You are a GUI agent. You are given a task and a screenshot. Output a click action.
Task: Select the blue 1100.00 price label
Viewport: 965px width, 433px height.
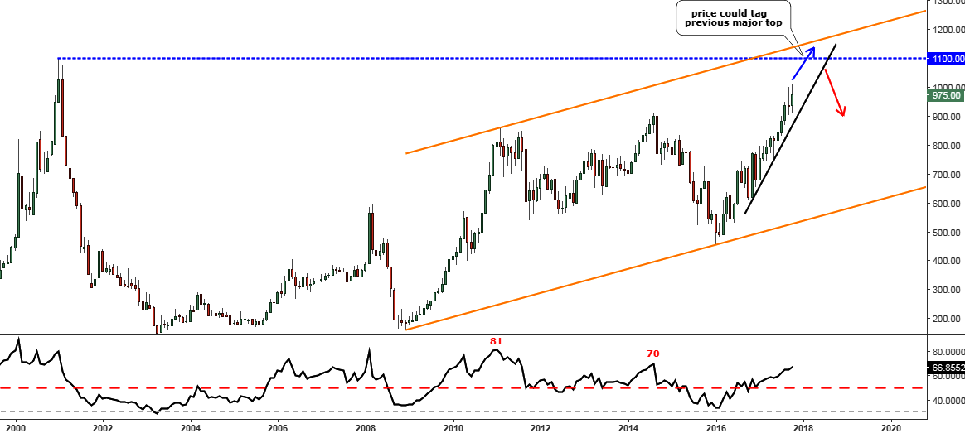click(x=946, y=59)
